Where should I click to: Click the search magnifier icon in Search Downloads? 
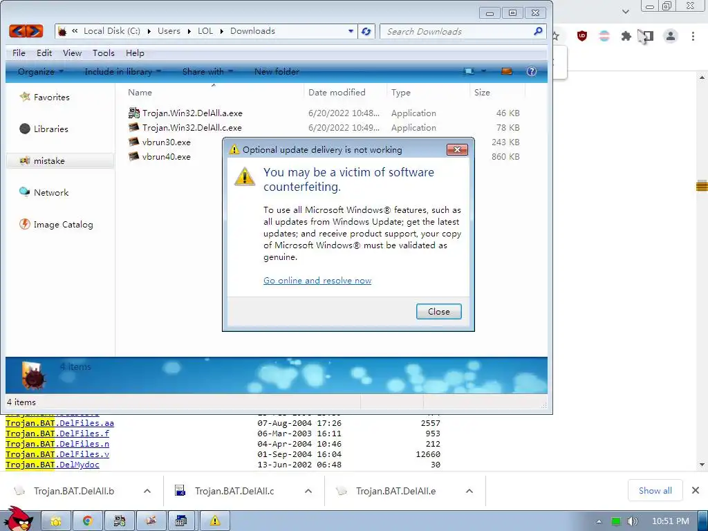[538, 31]
